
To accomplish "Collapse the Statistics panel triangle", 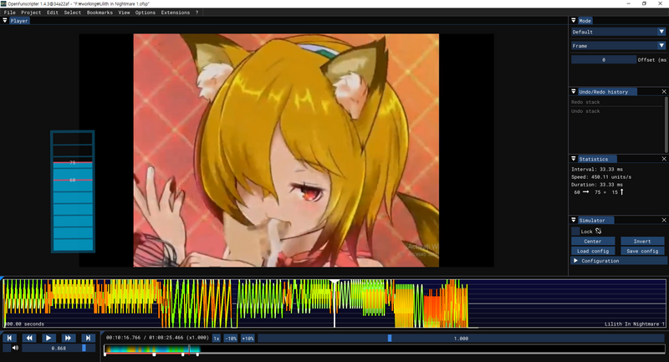I will 574,159.
